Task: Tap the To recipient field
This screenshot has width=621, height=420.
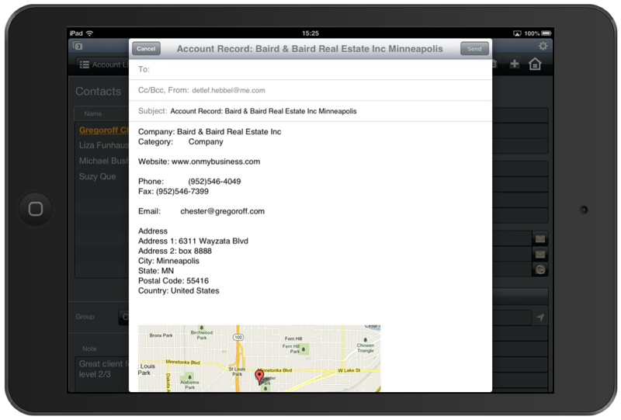Action: [x=310, y=69]
